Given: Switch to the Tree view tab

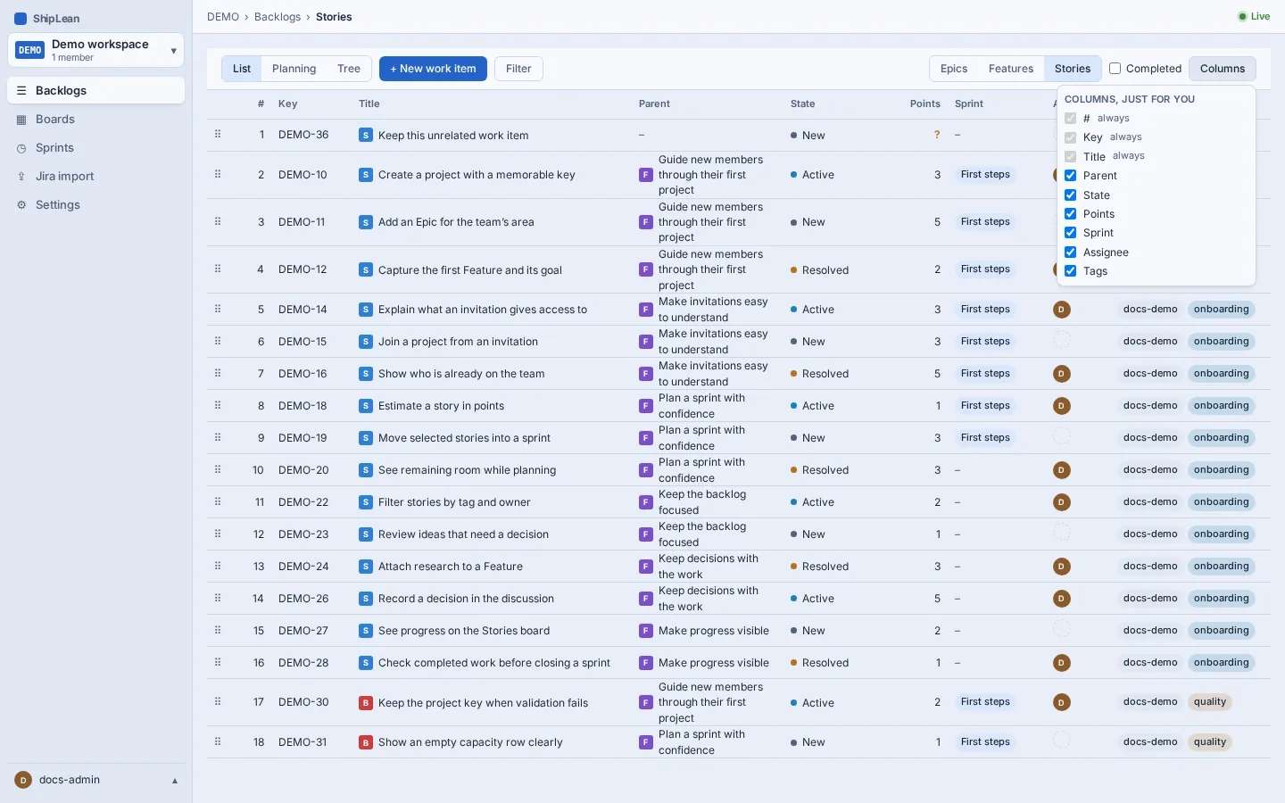Looking at the screenshot, I should (x=349, y=69).
